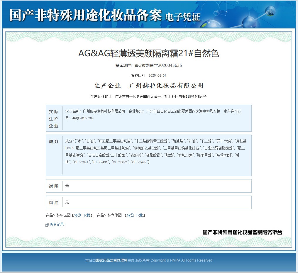
Task: Click the 生产企业地址 address line
Action: click(149, 96)
